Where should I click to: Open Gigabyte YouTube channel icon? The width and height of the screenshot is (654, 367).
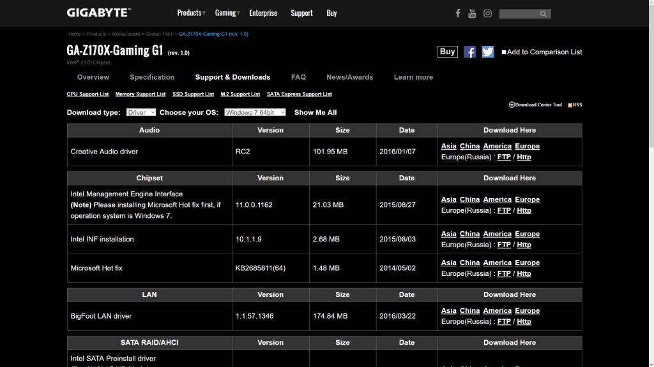(472, 13)
